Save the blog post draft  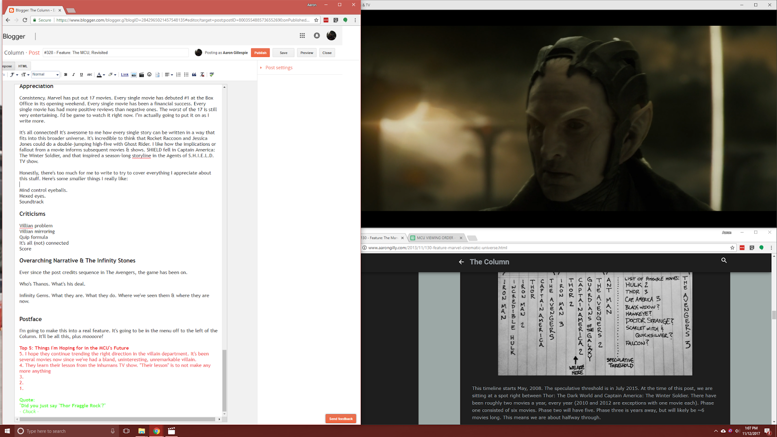284,52
